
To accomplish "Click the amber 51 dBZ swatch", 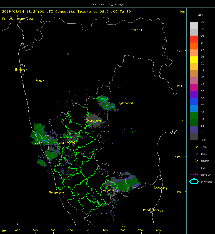I will pos(194,67).
